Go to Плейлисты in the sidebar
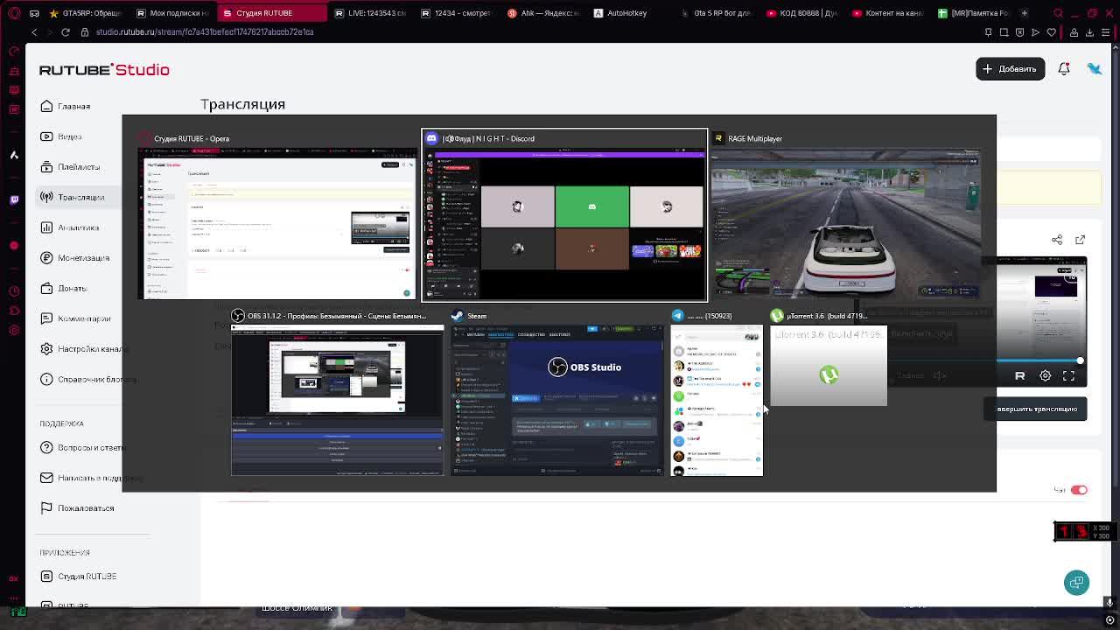 coord(70,166)
